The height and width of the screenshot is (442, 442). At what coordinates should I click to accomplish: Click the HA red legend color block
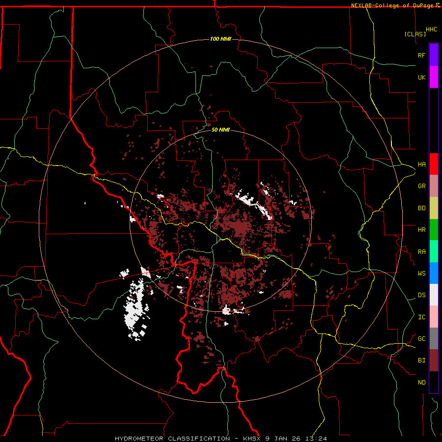[434, 164]
